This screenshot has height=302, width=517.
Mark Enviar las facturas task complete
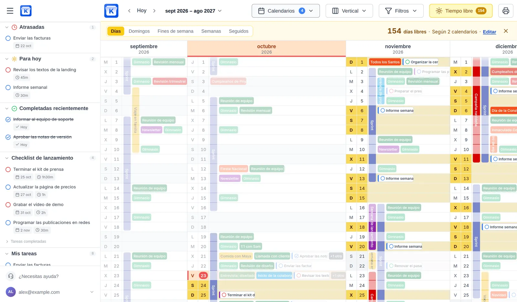pyautogui.click(x=8, y=38)
